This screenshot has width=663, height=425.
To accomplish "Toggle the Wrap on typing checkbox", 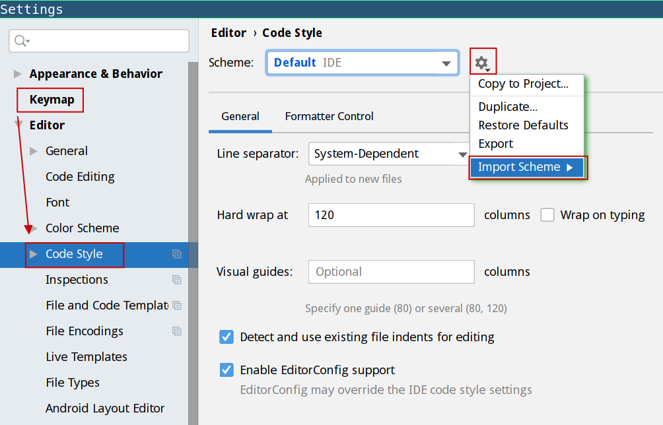I will (547, 215).
